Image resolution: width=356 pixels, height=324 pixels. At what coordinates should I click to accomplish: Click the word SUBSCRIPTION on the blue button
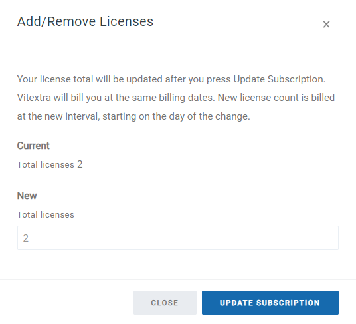288,303
